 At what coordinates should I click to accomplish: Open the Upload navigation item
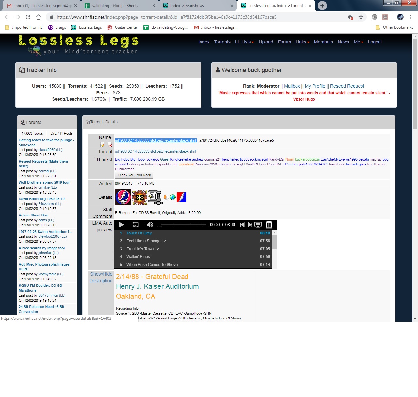[x=266, y=42]
